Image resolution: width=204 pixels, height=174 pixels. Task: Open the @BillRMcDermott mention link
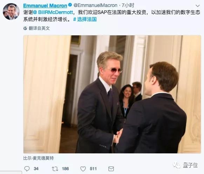click(x=53, y=12)
